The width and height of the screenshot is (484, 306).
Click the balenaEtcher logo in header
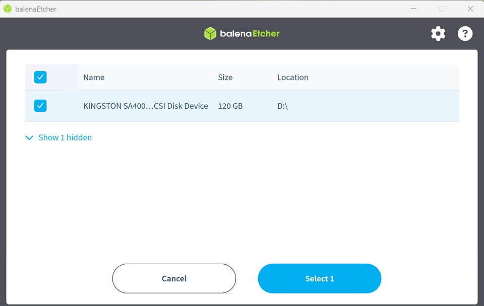[241, 33]
